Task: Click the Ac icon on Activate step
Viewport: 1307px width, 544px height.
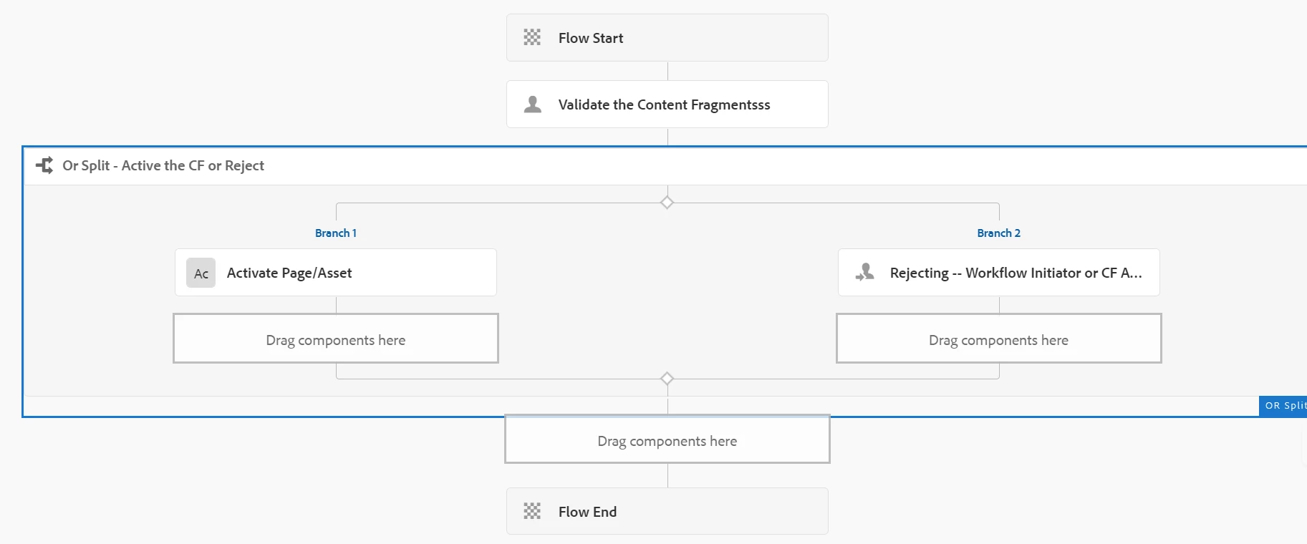Action: (201, 273)
